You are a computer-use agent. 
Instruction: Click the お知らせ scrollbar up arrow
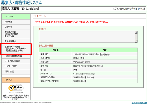coord(136,32)
